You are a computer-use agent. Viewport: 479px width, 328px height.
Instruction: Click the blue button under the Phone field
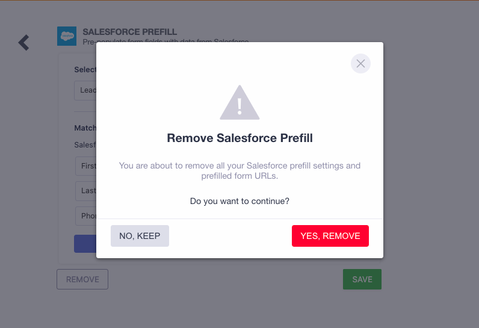[x=85, y=243]
